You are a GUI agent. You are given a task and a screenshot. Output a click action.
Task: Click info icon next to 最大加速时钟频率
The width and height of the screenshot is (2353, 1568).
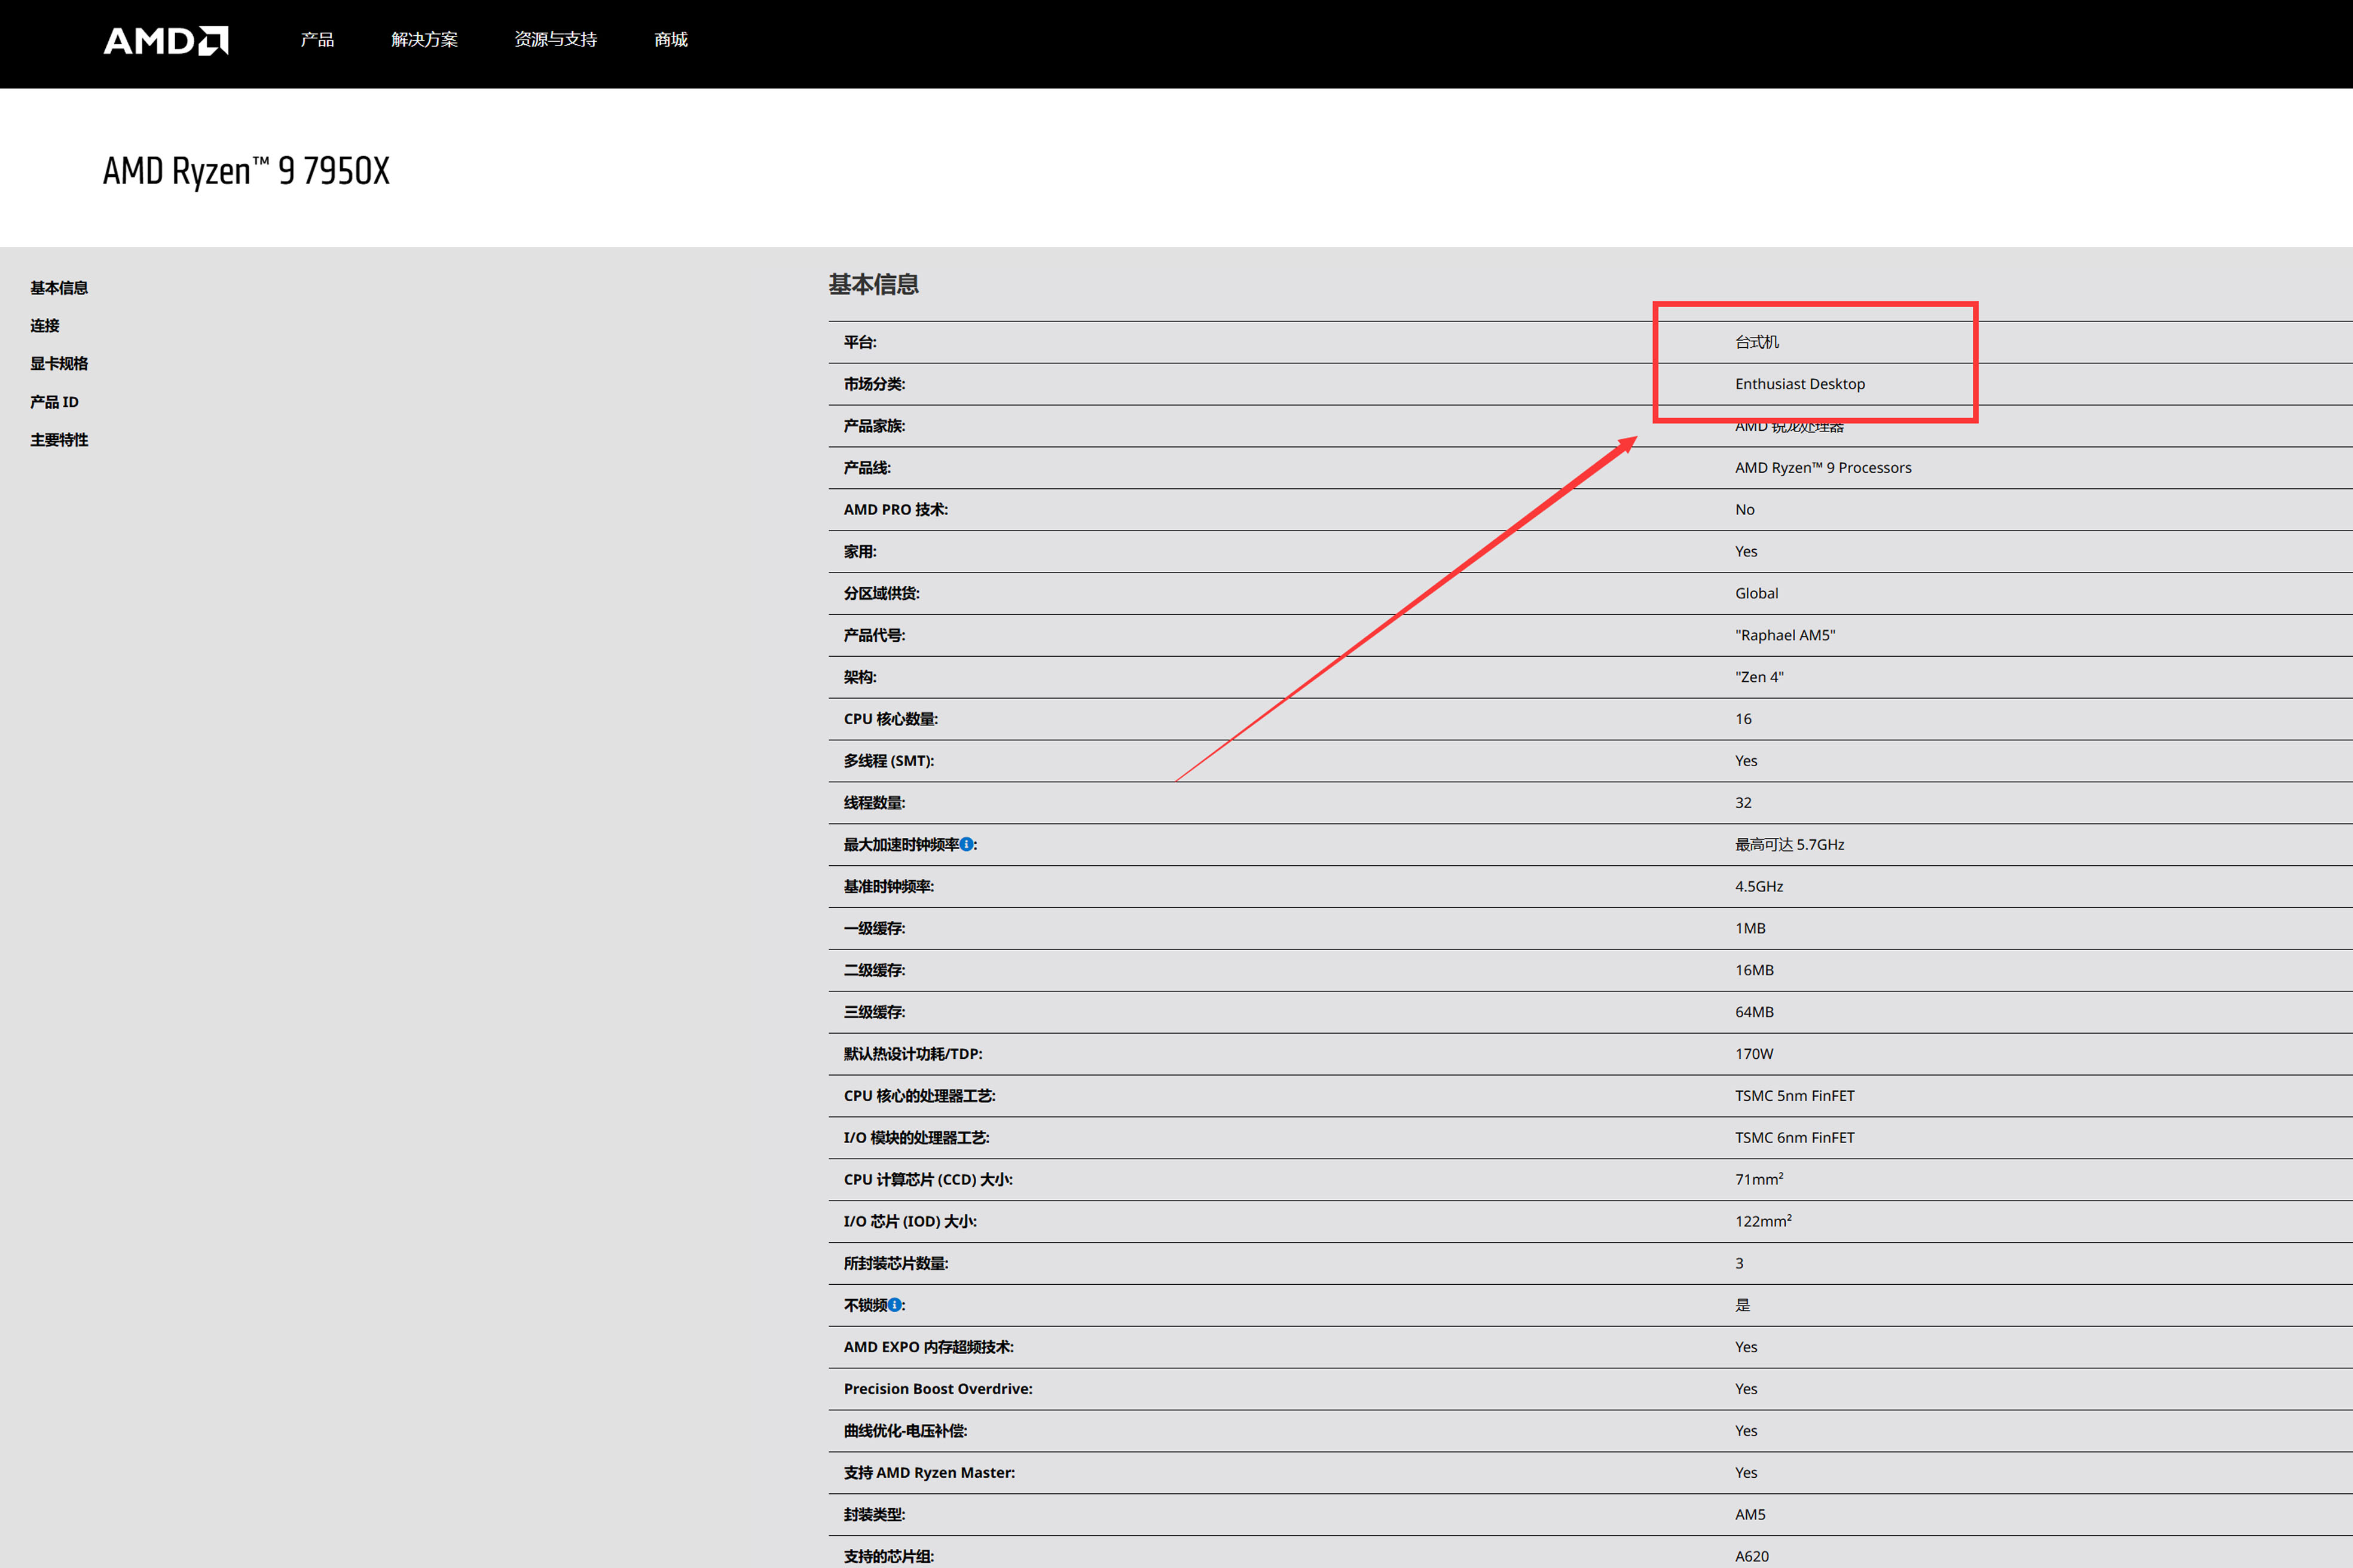(x=967, y=844)
